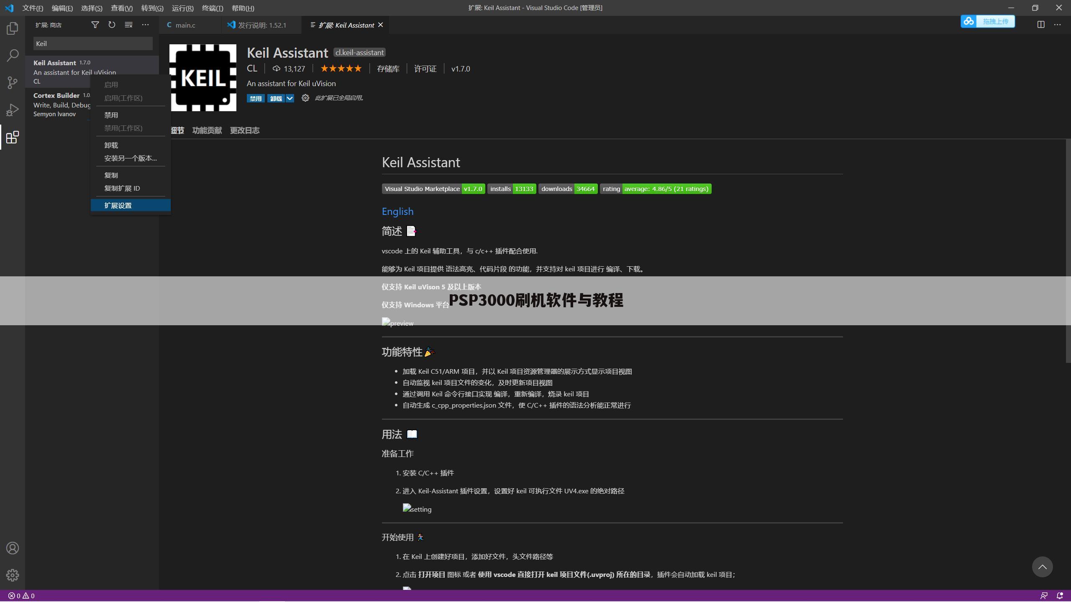The height and width of the screenshot is (602, 1071).
Task: Split the editor to the right
Action: coord(1041,25)
